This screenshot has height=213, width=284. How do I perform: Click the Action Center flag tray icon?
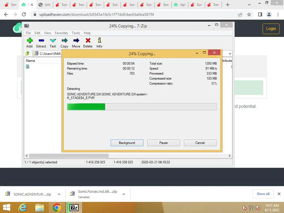258,208
